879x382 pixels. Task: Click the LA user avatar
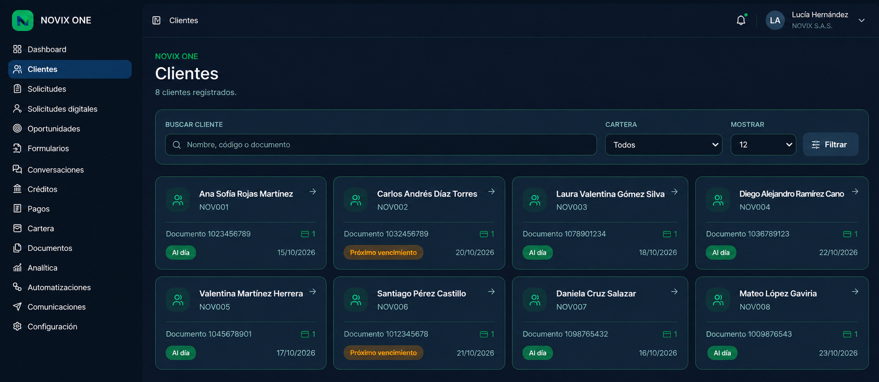[775, 20]
